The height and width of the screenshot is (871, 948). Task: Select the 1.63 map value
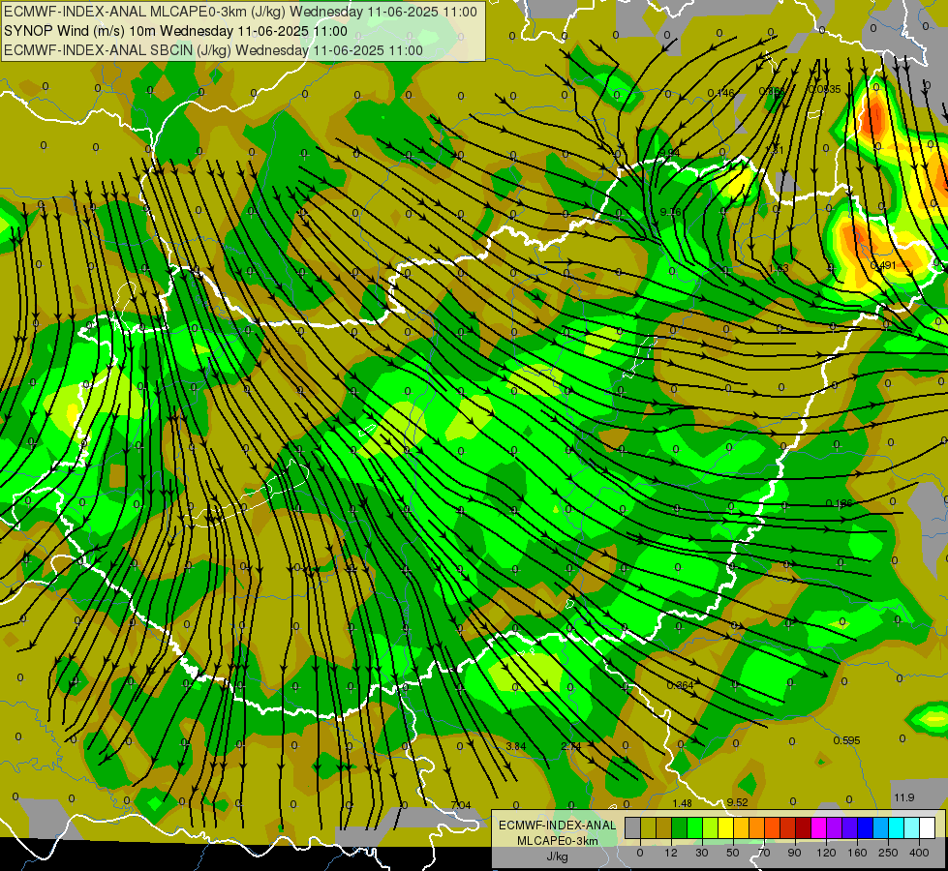click(x=779, y=268)
